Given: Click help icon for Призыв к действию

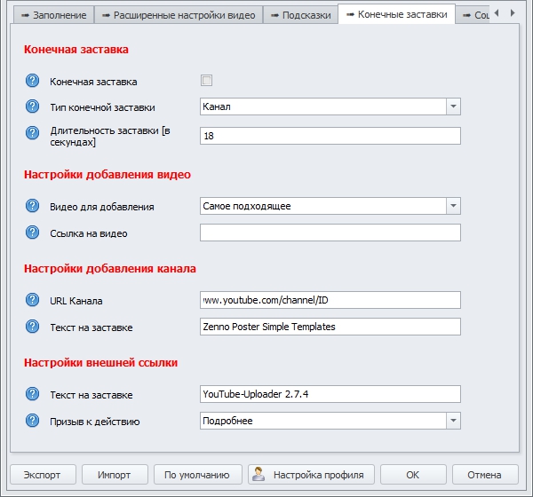Looking at the screenshot, I should [x=33, y=421].
